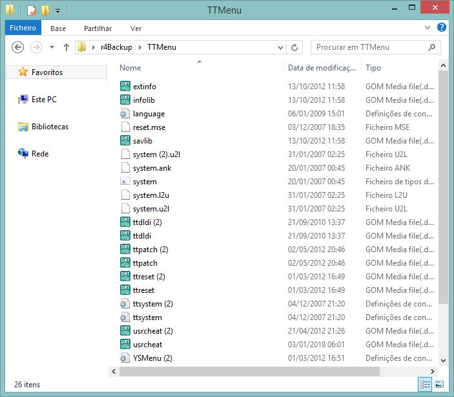Click the Forward navigation arrow

coord(36,47)
